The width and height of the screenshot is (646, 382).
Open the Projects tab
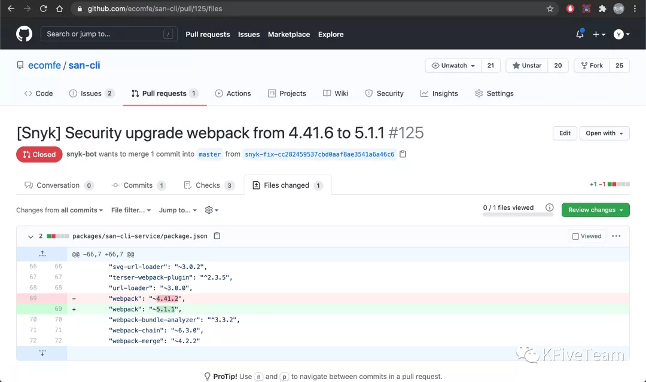click(x=287, y=93)
